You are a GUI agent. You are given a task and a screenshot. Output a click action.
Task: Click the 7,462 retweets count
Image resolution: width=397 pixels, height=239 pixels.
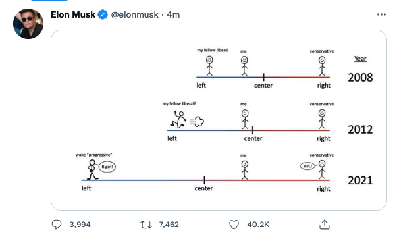click(x=169, y=225)
